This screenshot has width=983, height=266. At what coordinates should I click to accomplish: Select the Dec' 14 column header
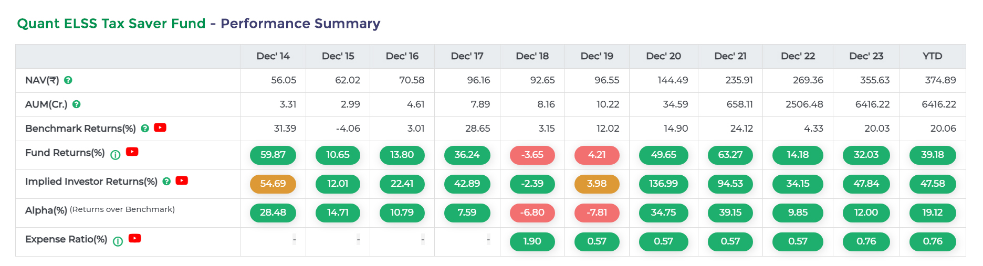tap(273, 56)
